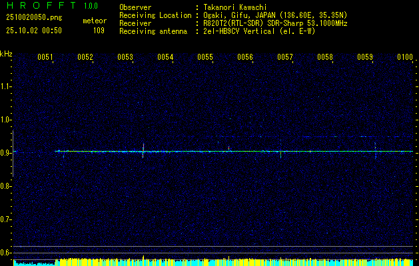Click the 0059 time marker

click(365, 57)
